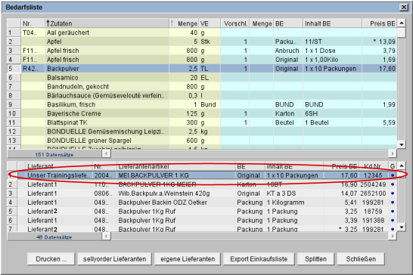Screen dimensions: 413x275
Task: Select 'BONDUELLE Gemüsemischung Leipzi..' row
Action: [202, 131]
